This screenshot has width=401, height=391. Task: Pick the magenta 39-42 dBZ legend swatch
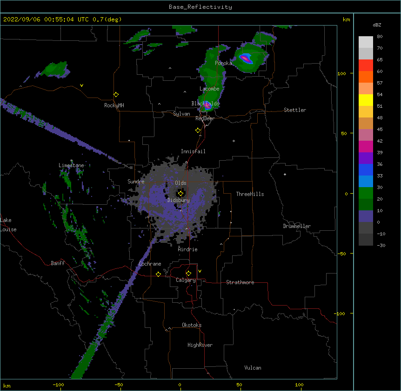pos(366,146)
